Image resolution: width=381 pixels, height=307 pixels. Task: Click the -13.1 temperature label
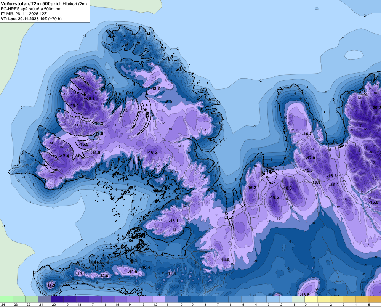[x=81, y=274]
